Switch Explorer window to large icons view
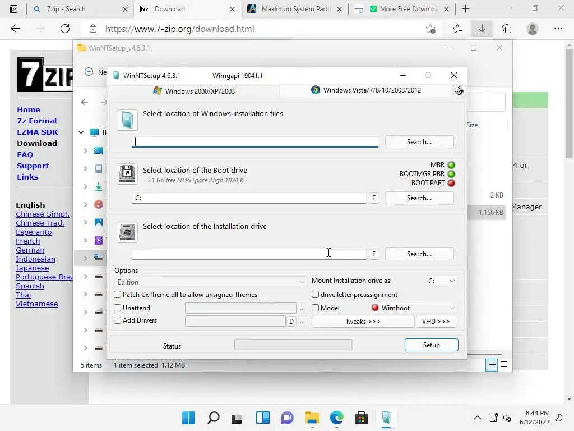The width and height of the screenshot is (574, 431). [x=504, y=365]
